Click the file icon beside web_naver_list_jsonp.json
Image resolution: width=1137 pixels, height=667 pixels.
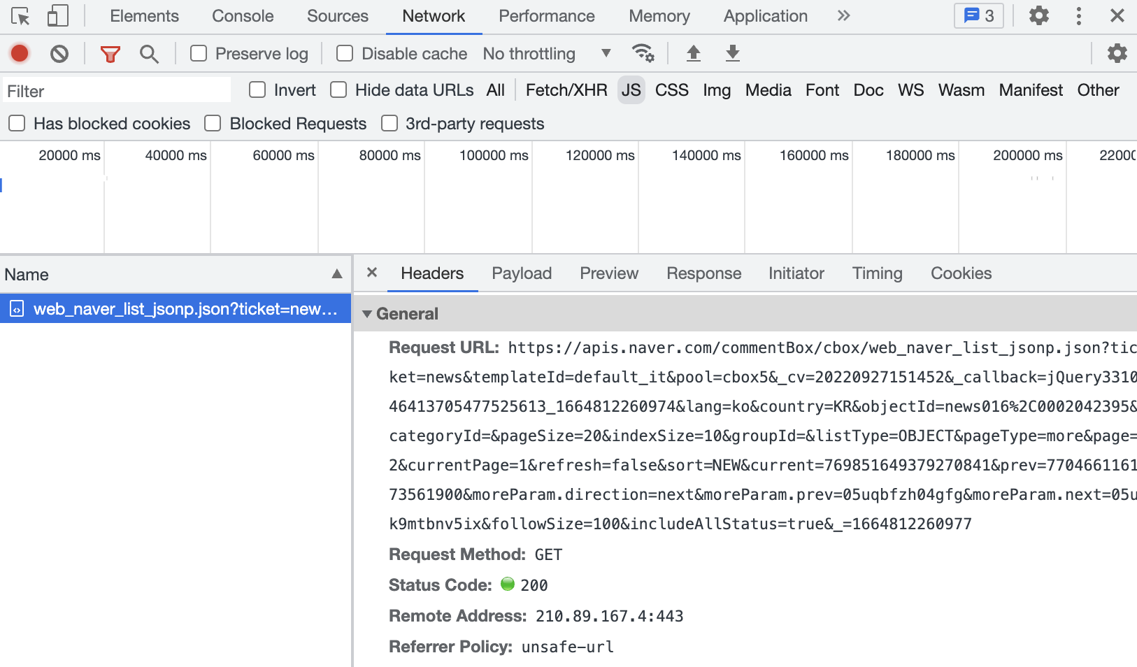click(x=17, y=308)
